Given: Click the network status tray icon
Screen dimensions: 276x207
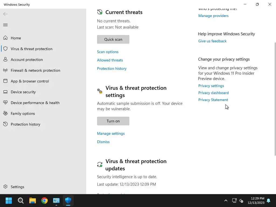Looking at the screenshot, I should [234, 201].
